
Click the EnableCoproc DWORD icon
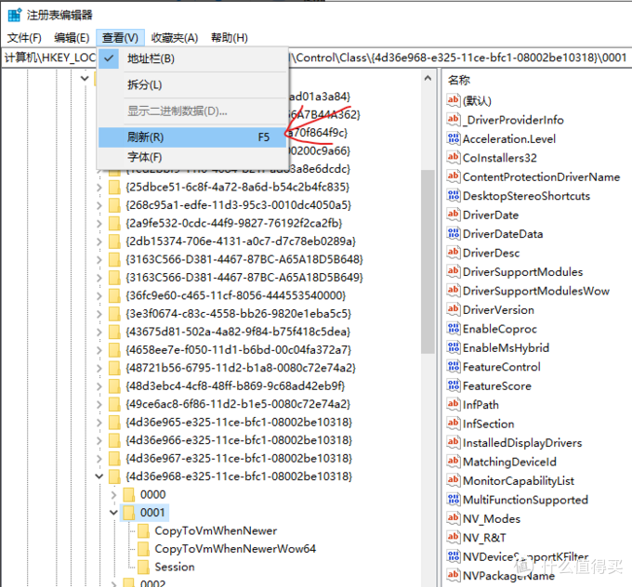453,329
